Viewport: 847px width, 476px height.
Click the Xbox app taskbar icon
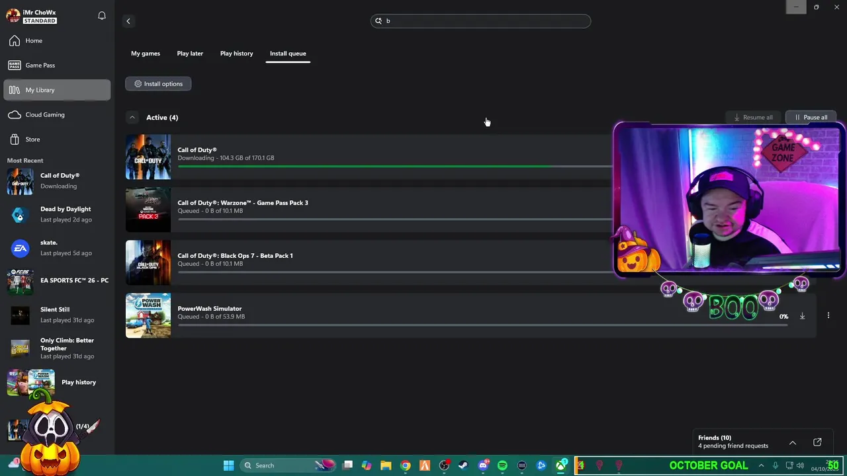pos(560,465)
